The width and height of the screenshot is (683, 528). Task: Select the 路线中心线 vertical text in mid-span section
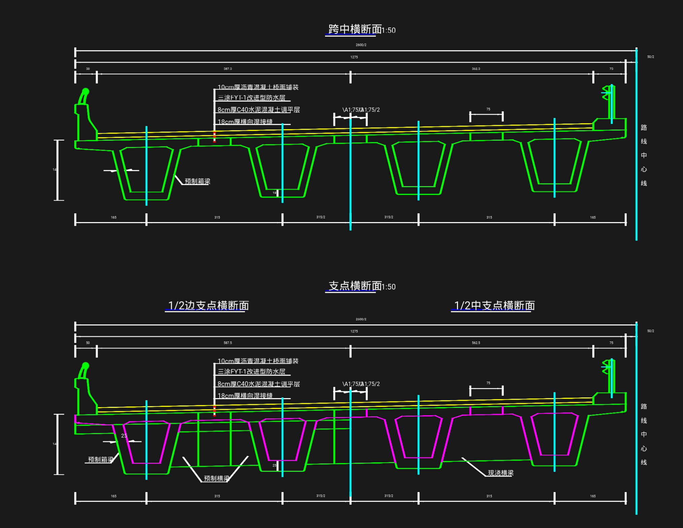tap(644, 155)
